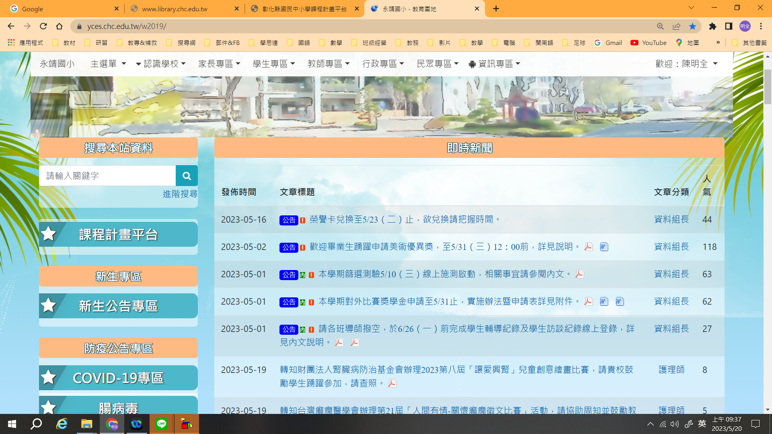Screen dimensions: 772x434
Task: Click 進階搜尋 advanced search link
Action: pyautogui.click(x=180, y=194)
